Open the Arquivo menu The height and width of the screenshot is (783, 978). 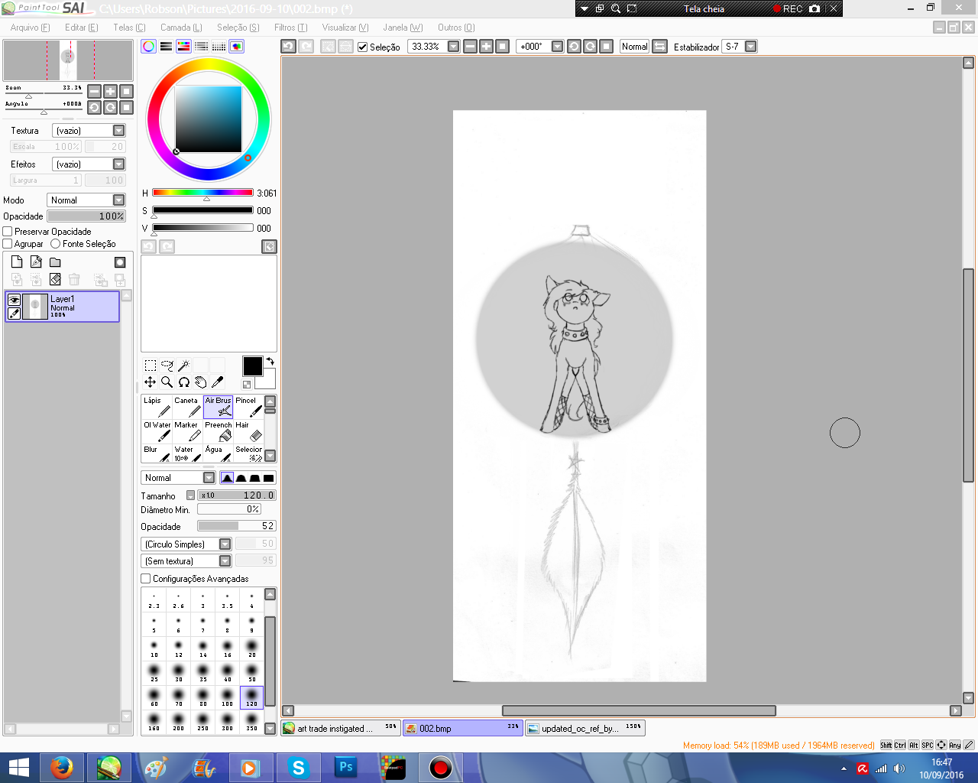(x=31, y=28)
